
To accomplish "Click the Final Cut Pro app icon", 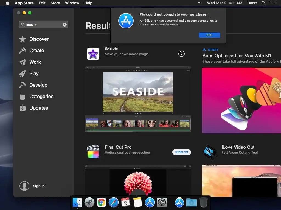I will (93, 152).
